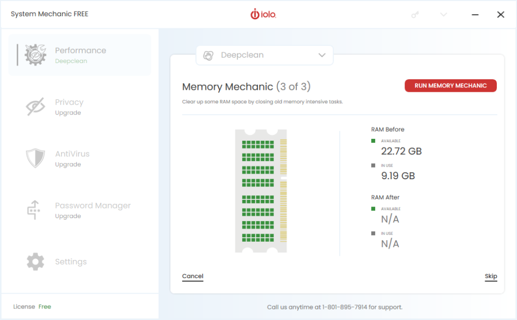Image resolution: width=517 pixels, height=320 pixels.
Task: Select Cancel to stop Memory Mechanic
Action: click(192, 276)
